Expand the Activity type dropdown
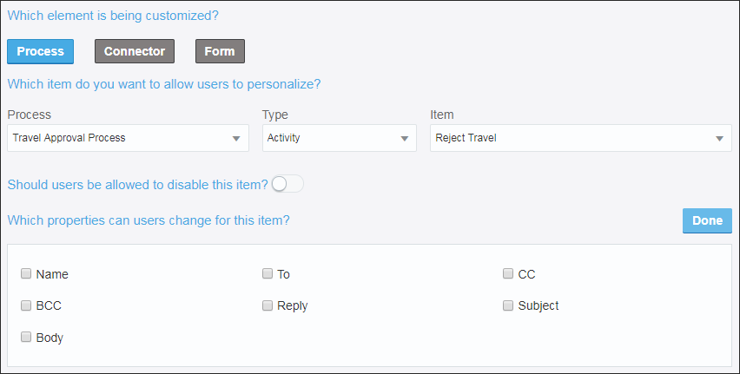740x374 pixels. [x=334, y=138]
